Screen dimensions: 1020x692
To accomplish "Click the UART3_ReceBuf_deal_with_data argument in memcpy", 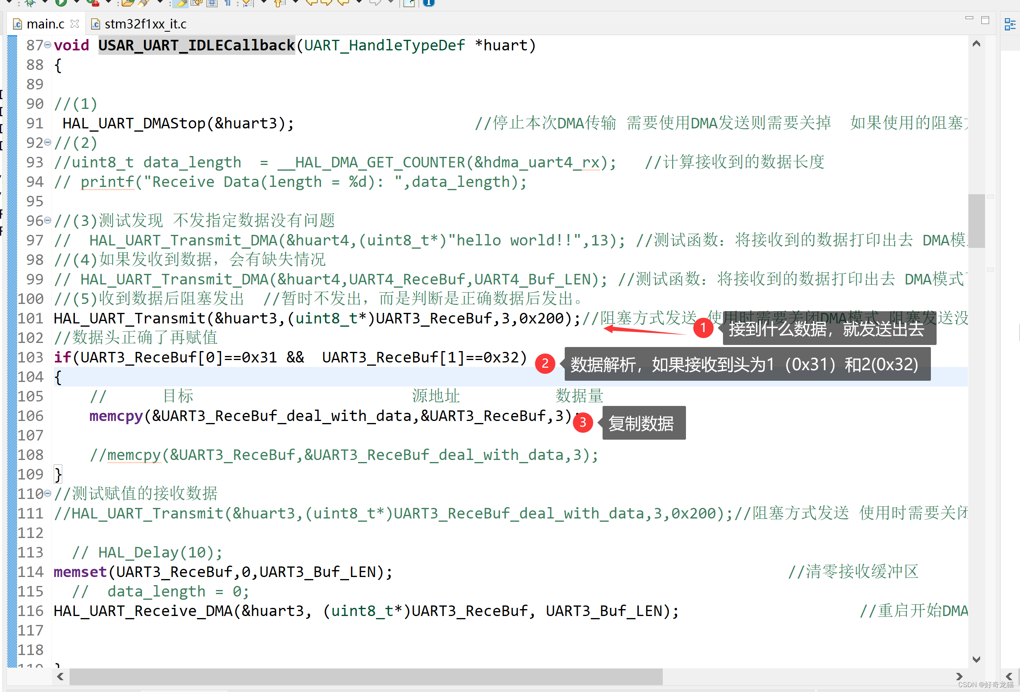I will click(x=282, y=416).
